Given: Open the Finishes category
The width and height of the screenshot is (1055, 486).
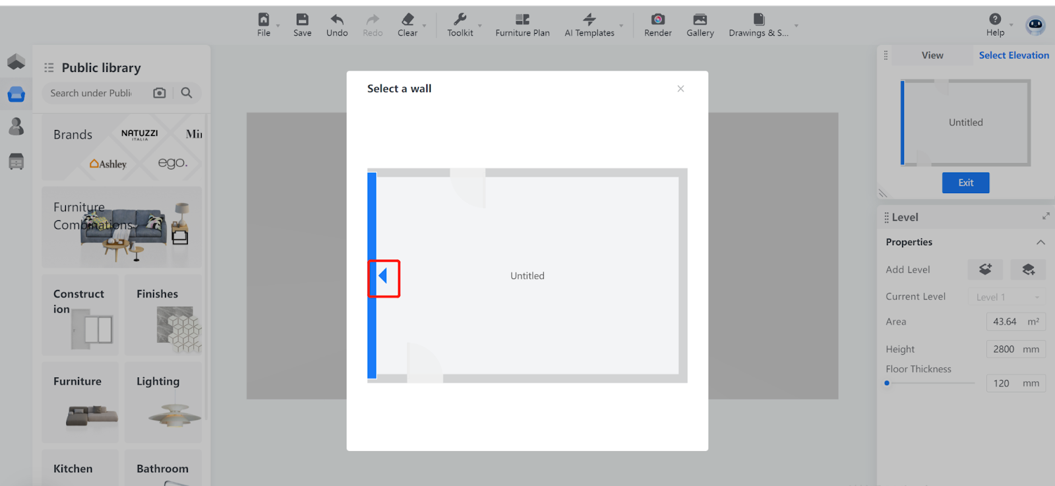Looking at the screenshot, I should (164, 315).
